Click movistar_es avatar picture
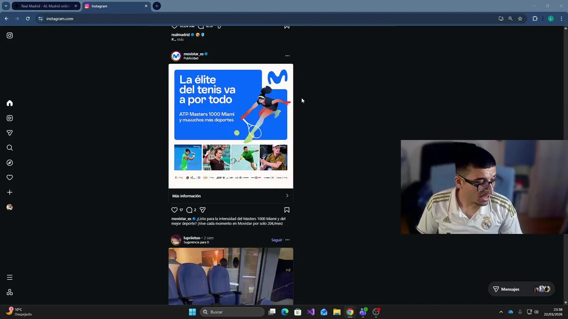 point(176,56)
